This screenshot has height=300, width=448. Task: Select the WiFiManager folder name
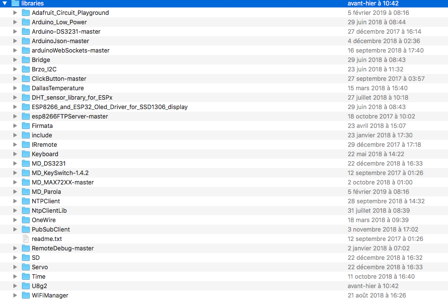(x=50, y=295)
